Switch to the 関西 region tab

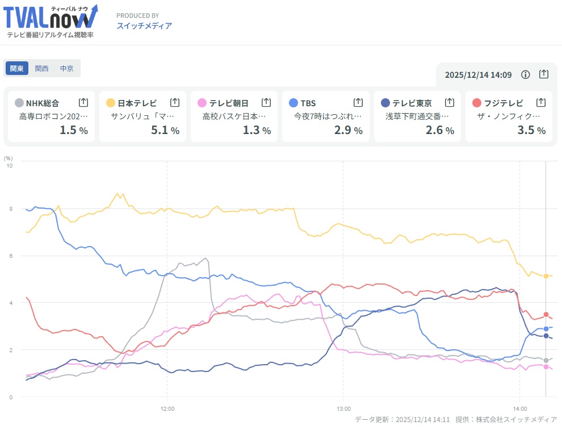42,68
